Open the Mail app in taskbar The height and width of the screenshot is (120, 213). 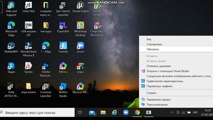[x=92, y=112]
